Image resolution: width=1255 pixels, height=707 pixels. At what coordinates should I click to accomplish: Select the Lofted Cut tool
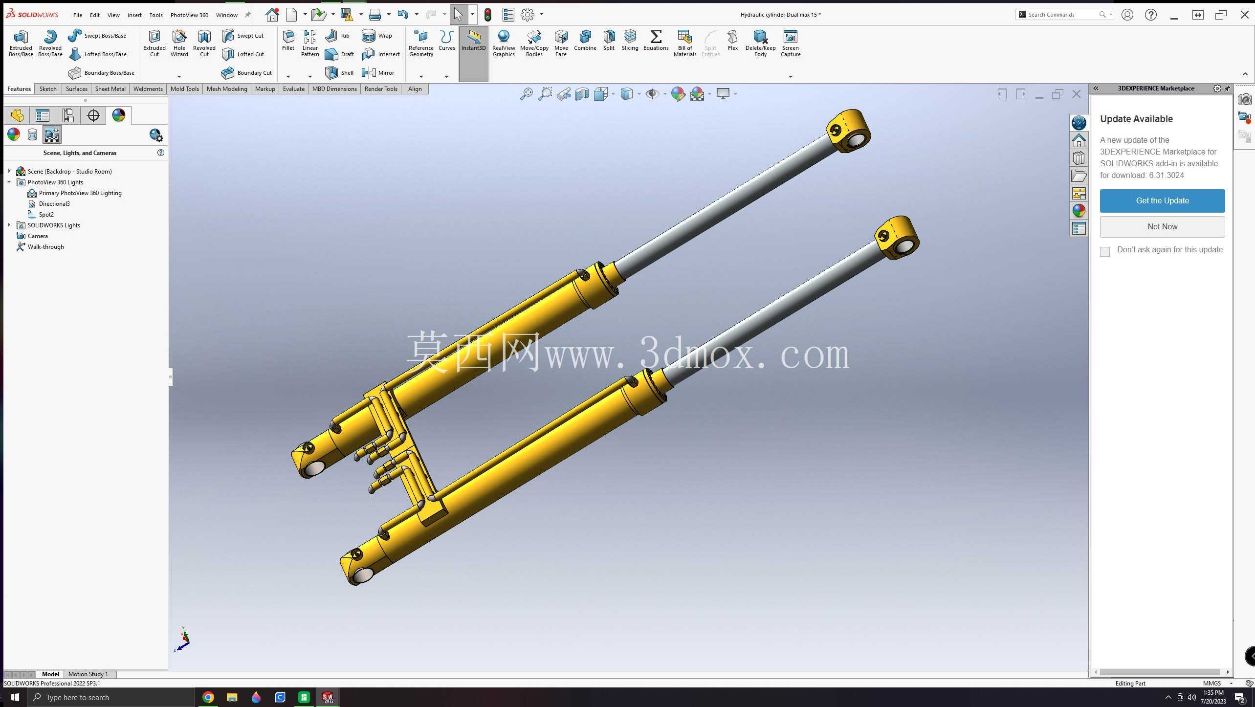(x=242, y=54)
